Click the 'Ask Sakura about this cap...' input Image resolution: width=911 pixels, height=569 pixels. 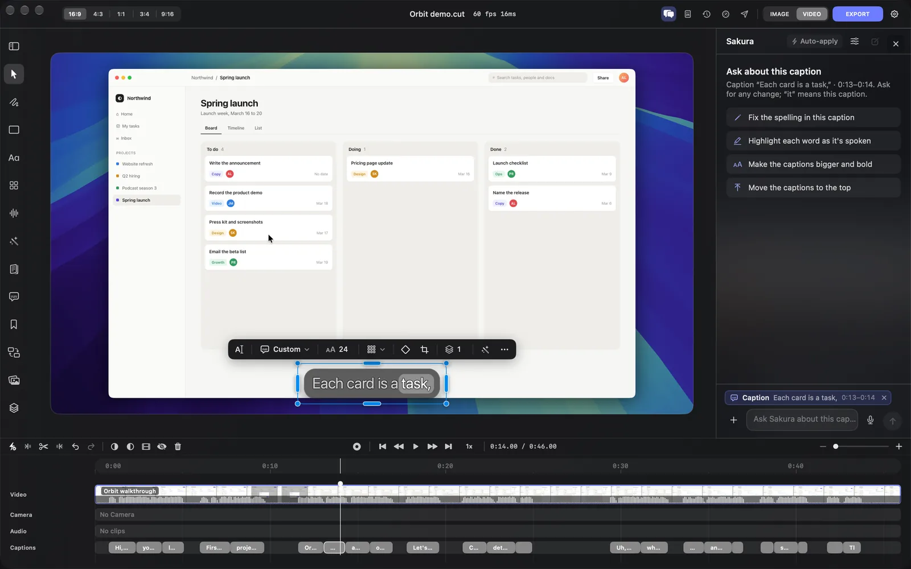click(802, 419)
